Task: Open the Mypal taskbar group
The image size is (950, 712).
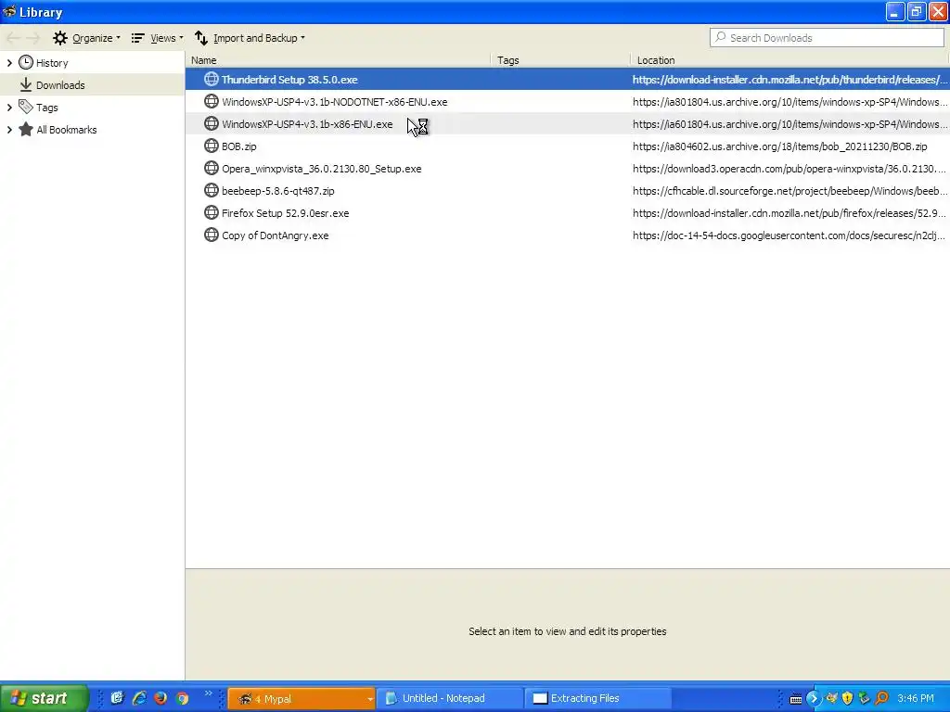Action: (x=302, y=699)
